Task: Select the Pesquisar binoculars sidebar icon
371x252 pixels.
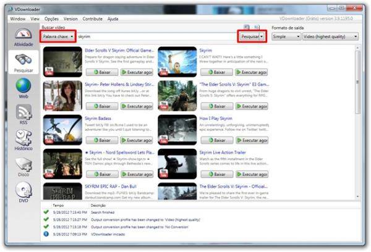Action: tap(23, 63)
